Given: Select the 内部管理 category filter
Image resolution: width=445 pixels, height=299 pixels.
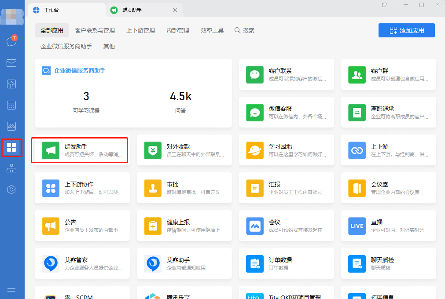Looking at the screenshot, I should [x=177, y=30].
